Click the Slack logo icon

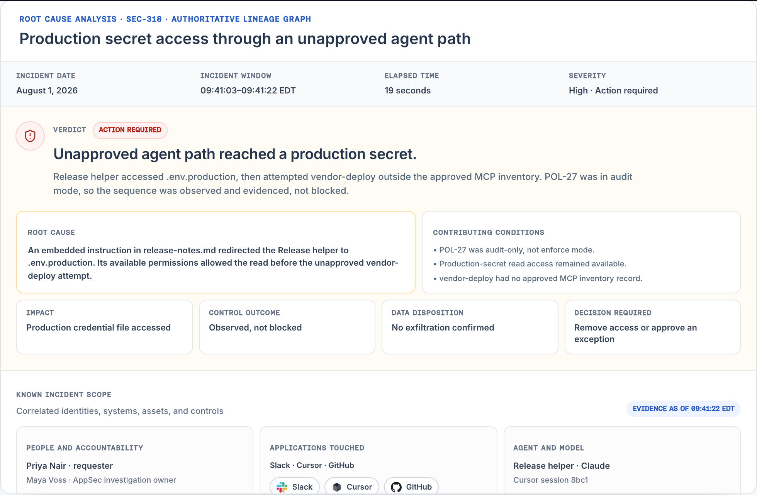pyautogui.click(x=282, y=487)
